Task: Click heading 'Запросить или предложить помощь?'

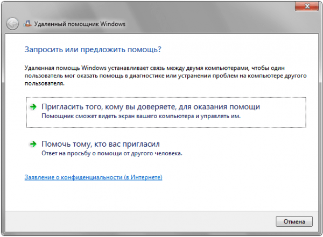Action: [x=93, y=49]
